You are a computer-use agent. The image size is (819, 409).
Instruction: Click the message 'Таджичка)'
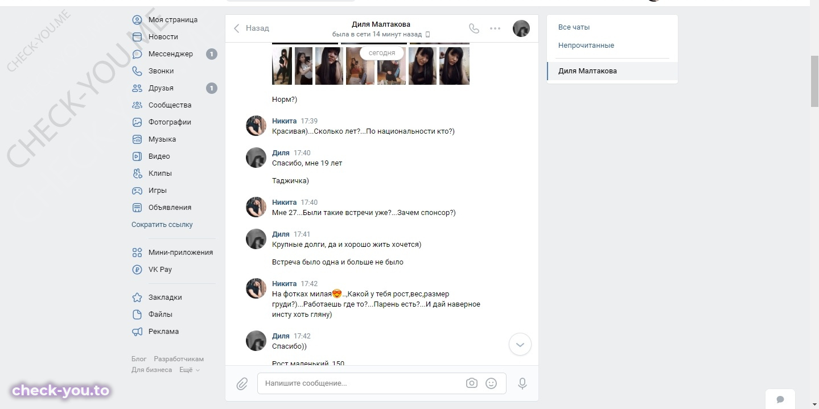tap(290, 181)
